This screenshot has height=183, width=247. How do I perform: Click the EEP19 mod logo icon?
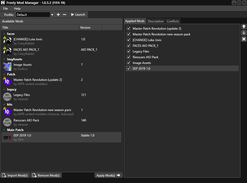(7, 138)
